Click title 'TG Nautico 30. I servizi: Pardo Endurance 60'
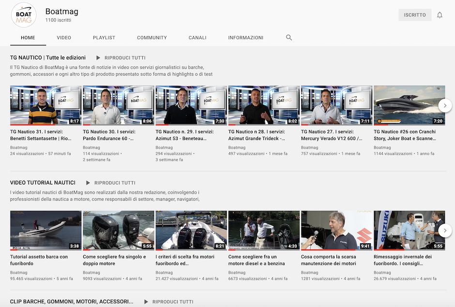455x307 pixels. click(109, 135)
